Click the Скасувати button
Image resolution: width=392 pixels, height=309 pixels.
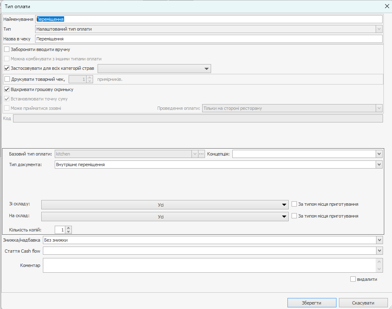click(x=363, y=303)
